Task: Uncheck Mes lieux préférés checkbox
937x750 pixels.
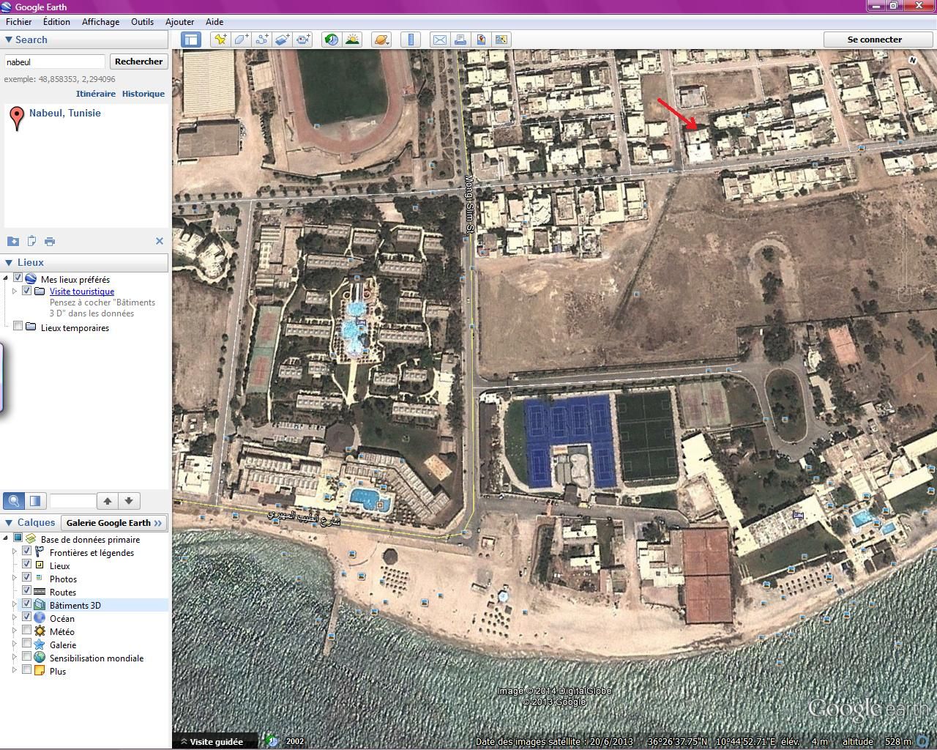Action: point(18,278)
